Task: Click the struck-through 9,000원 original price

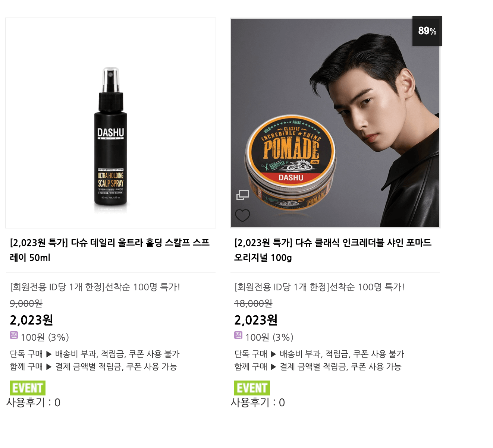Action: [x=26, y=303]
